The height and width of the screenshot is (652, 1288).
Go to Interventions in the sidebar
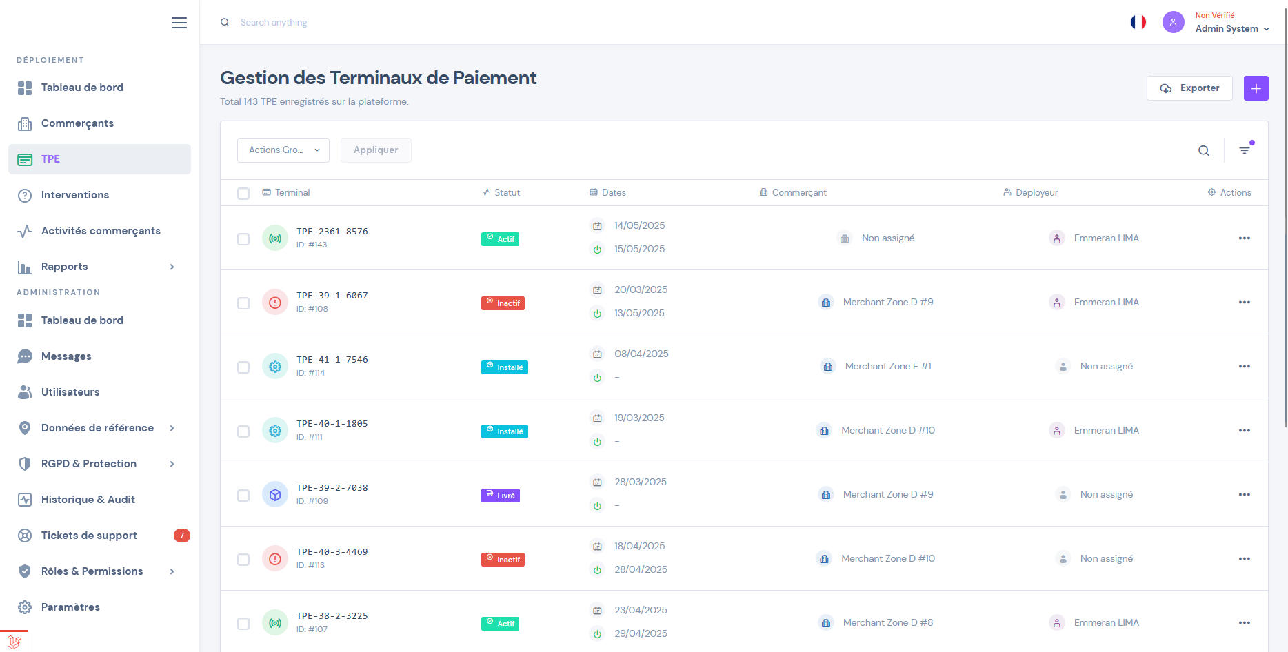[x=75, y=195]
